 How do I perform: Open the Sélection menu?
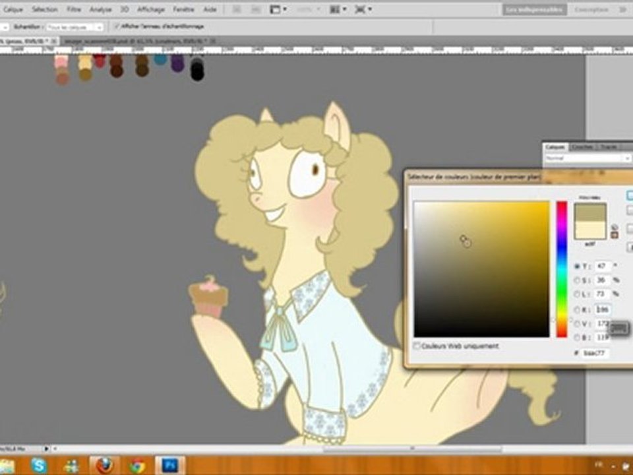click(x=44, y=9)
